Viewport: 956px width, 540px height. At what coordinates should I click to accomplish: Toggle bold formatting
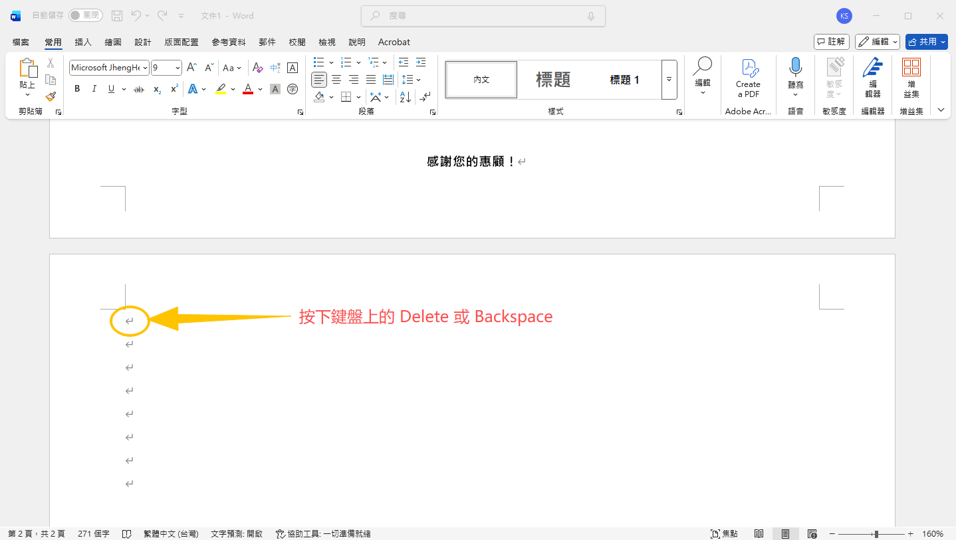77,88
